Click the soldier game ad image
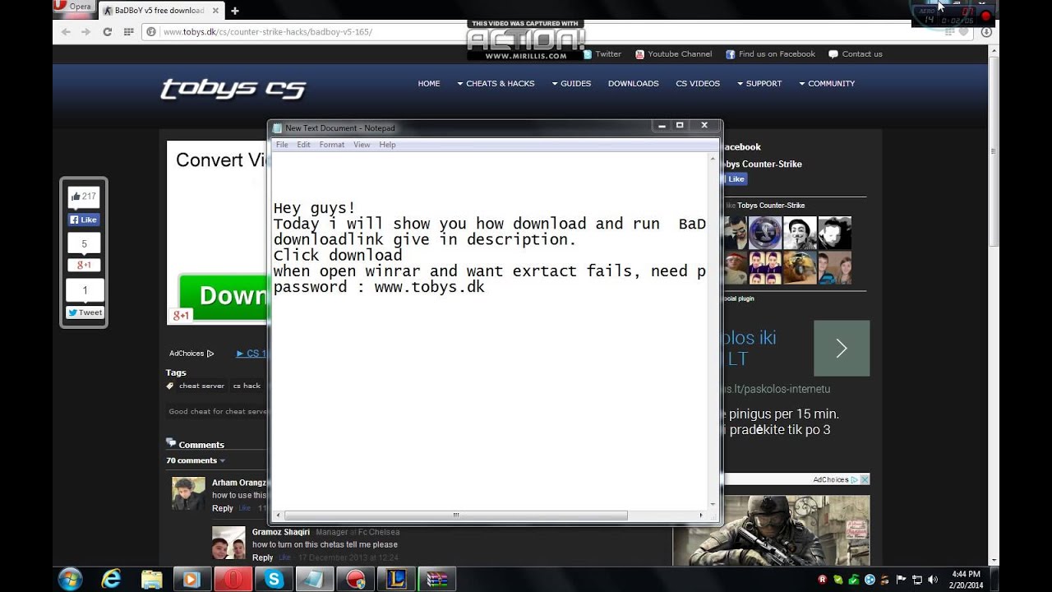 [771, 530]
